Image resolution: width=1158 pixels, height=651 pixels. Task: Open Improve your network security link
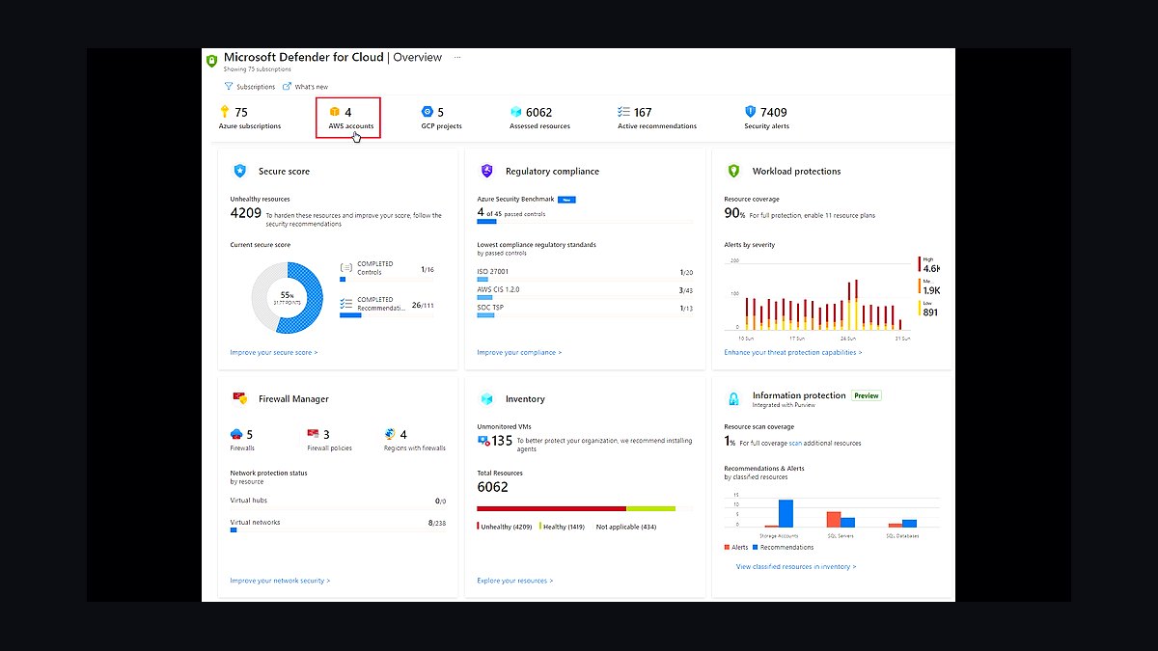point(280,581)
